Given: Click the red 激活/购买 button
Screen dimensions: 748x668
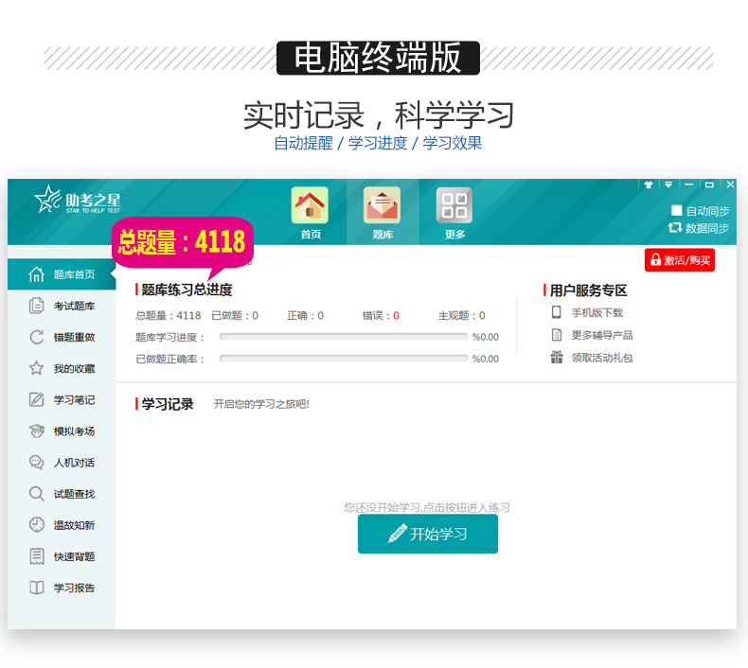Looking at the screenshot, I should tap(679, 260).
